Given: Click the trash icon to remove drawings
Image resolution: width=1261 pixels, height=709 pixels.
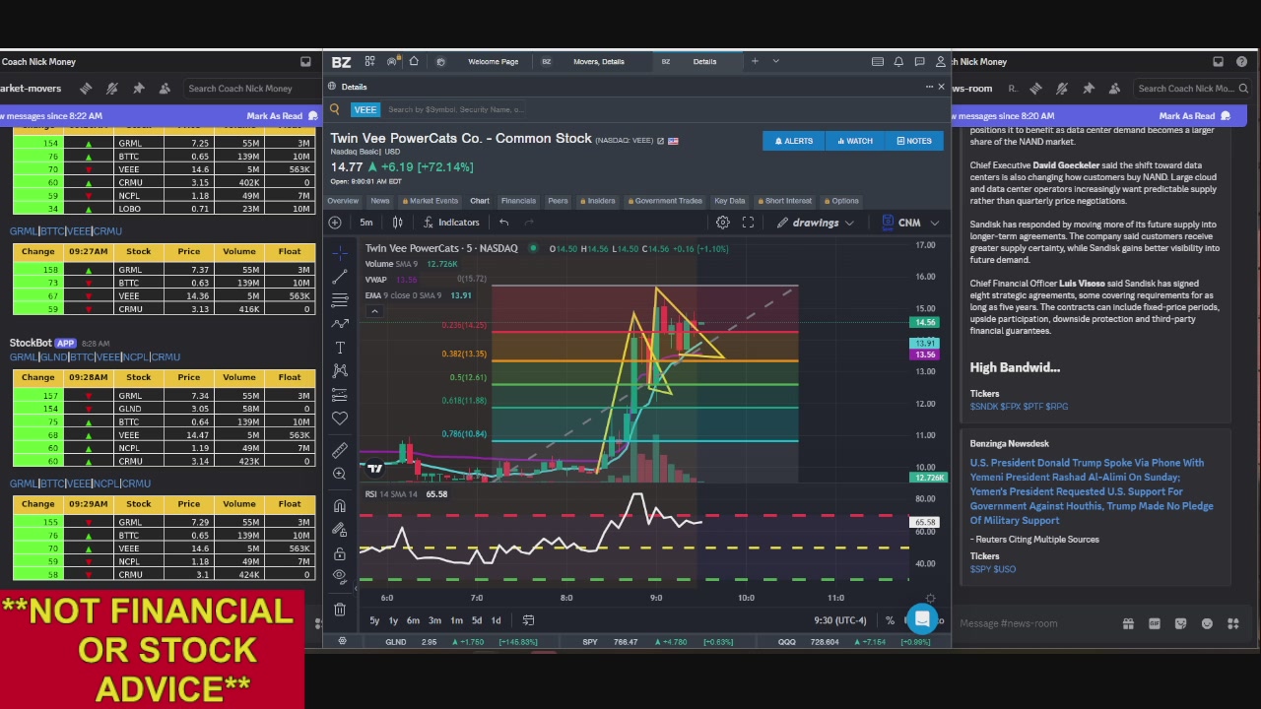Looking at the screenshot, I should coord(340,610).
